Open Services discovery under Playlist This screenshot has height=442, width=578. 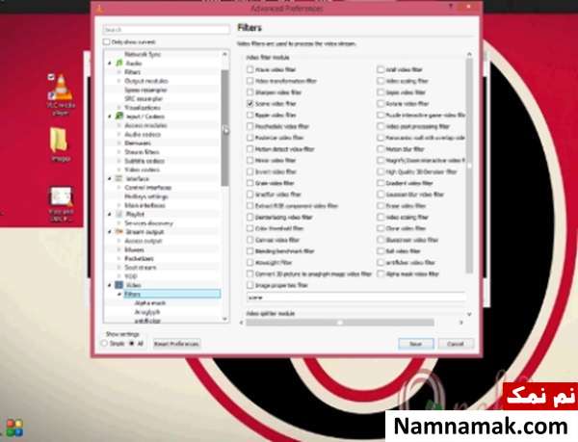tap(148, 222)
